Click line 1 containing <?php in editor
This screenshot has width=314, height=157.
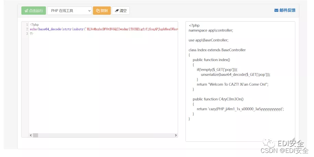pos(34,25)
